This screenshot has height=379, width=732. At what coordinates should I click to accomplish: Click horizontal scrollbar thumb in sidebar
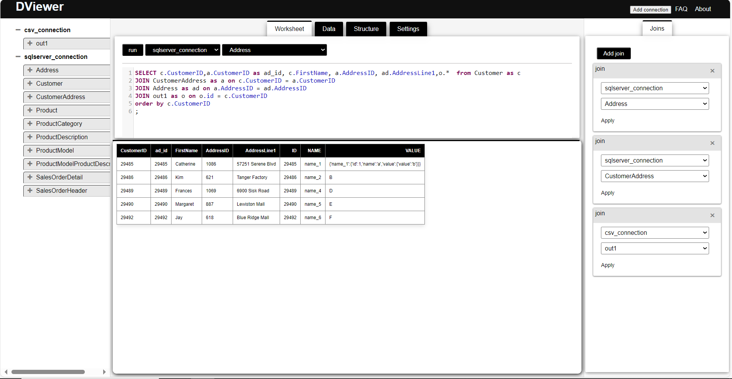[48, 372]
